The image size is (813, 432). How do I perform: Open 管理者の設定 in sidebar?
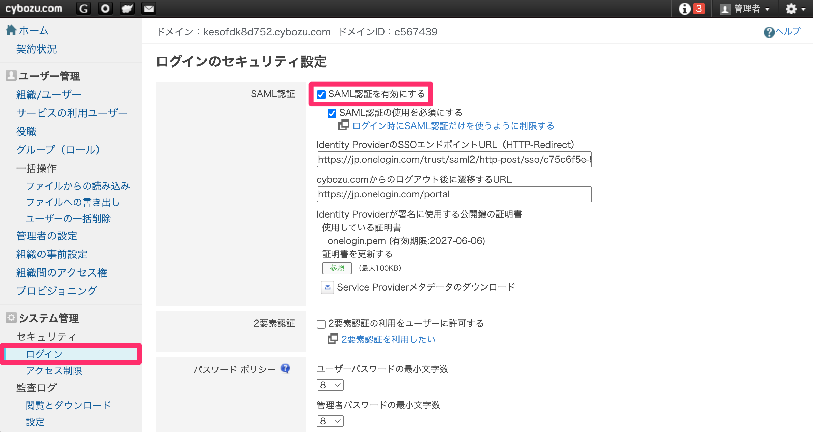click(47, 236)
